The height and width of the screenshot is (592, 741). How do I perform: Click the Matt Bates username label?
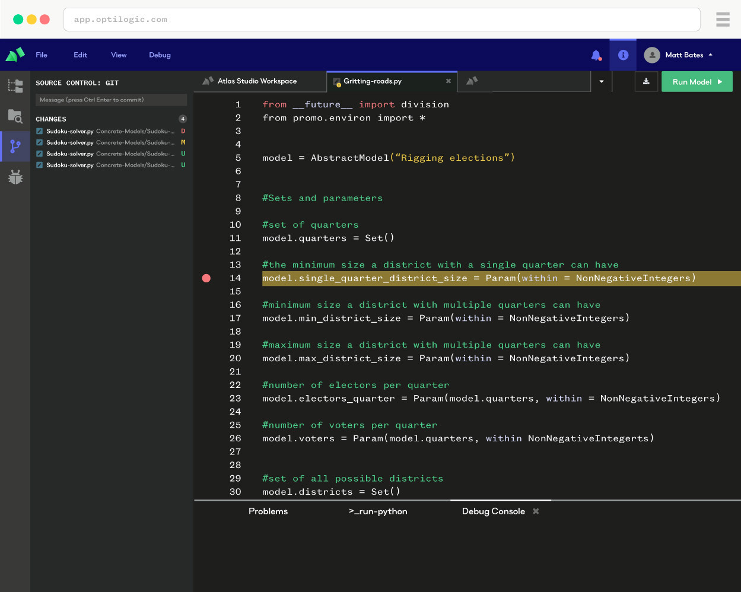click(x=684, y=55)
